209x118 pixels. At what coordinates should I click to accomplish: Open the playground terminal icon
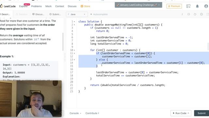pyautogui.click(x=188, y=6)
